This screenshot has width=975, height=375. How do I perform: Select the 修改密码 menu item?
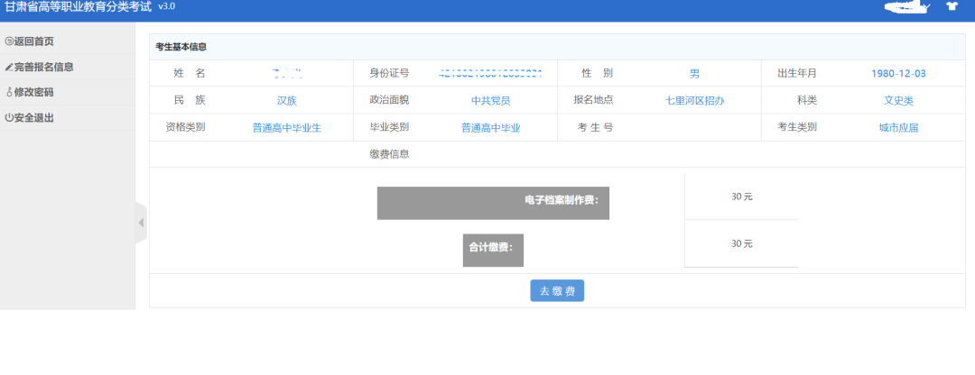click(x=34, y=92)
